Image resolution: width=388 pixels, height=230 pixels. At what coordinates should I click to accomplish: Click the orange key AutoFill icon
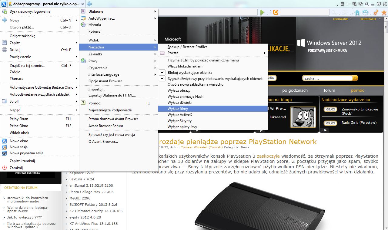376,12
